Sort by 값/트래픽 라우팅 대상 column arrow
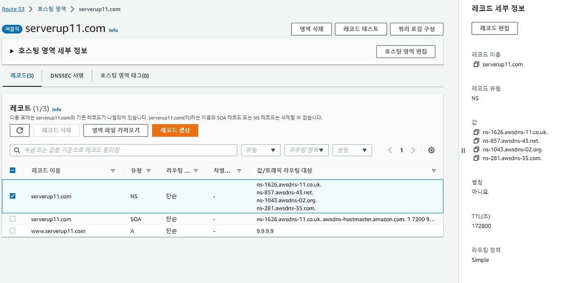This screenshot has height=283, width=571. (x=434, y=171)
